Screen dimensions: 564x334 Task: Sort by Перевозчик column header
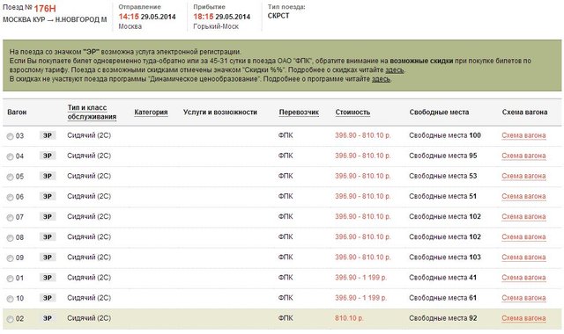coord(299,113)
